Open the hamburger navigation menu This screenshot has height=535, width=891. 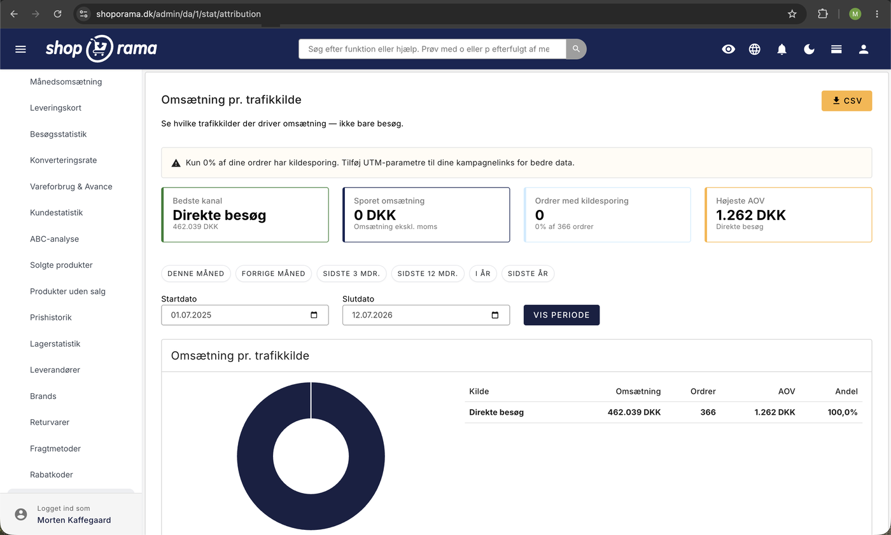20,49
